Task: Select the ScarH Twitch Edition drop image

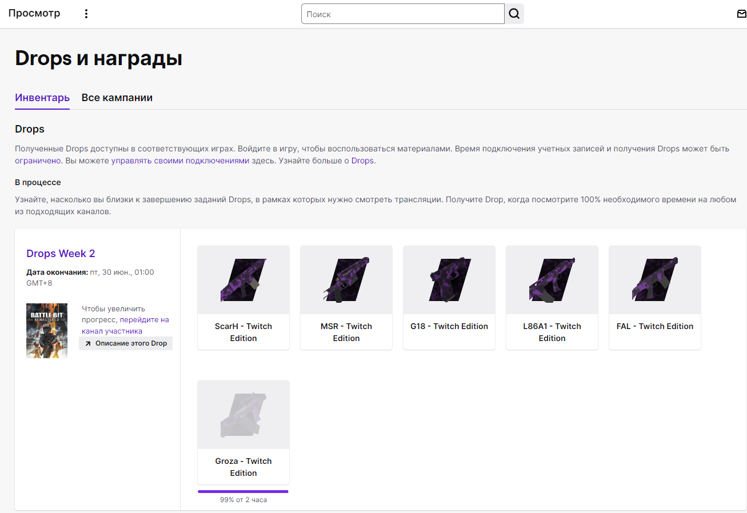Action: point(243,280)
